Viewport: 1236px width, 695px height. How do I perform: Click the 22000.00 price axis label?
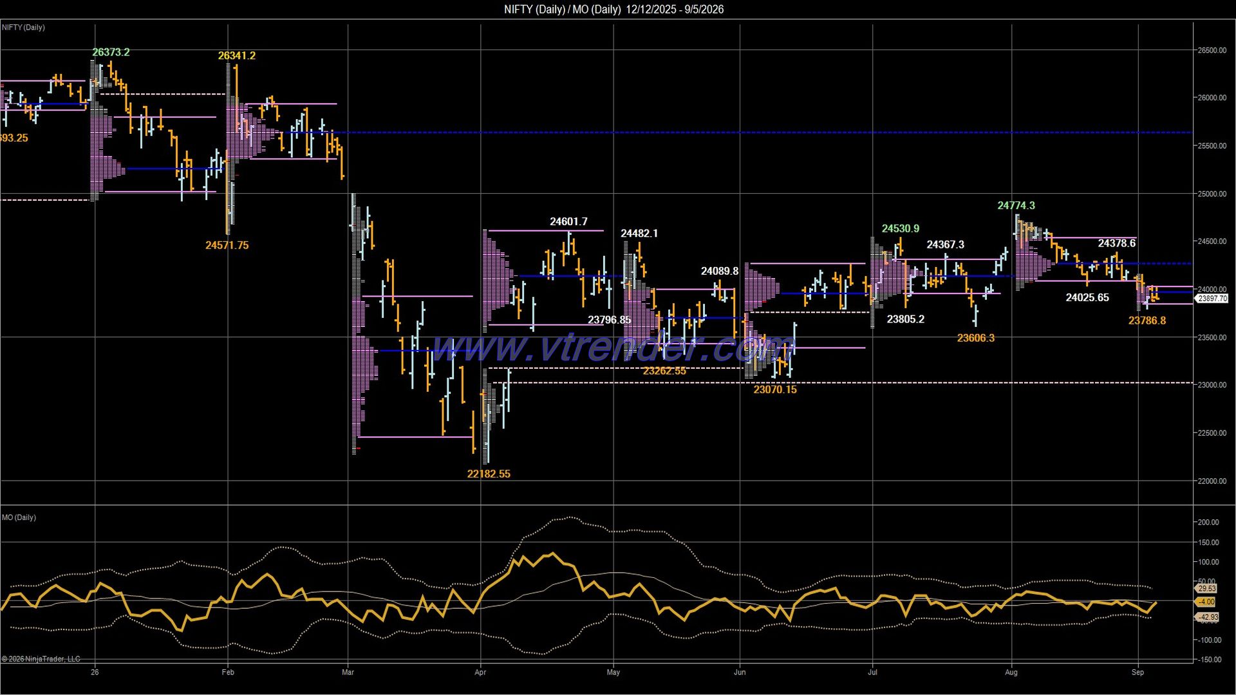click(x=1212, y=481)
